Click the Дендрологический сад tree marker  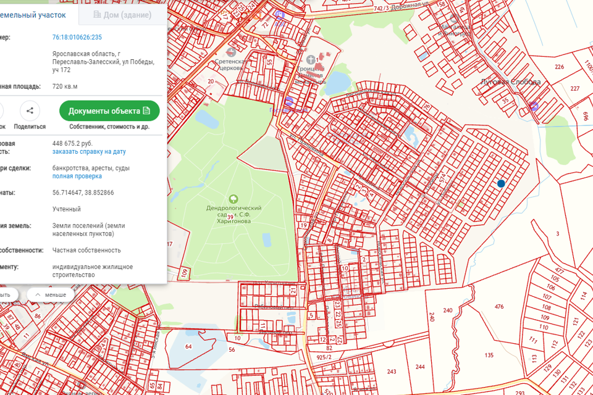[x=233, y=199]
